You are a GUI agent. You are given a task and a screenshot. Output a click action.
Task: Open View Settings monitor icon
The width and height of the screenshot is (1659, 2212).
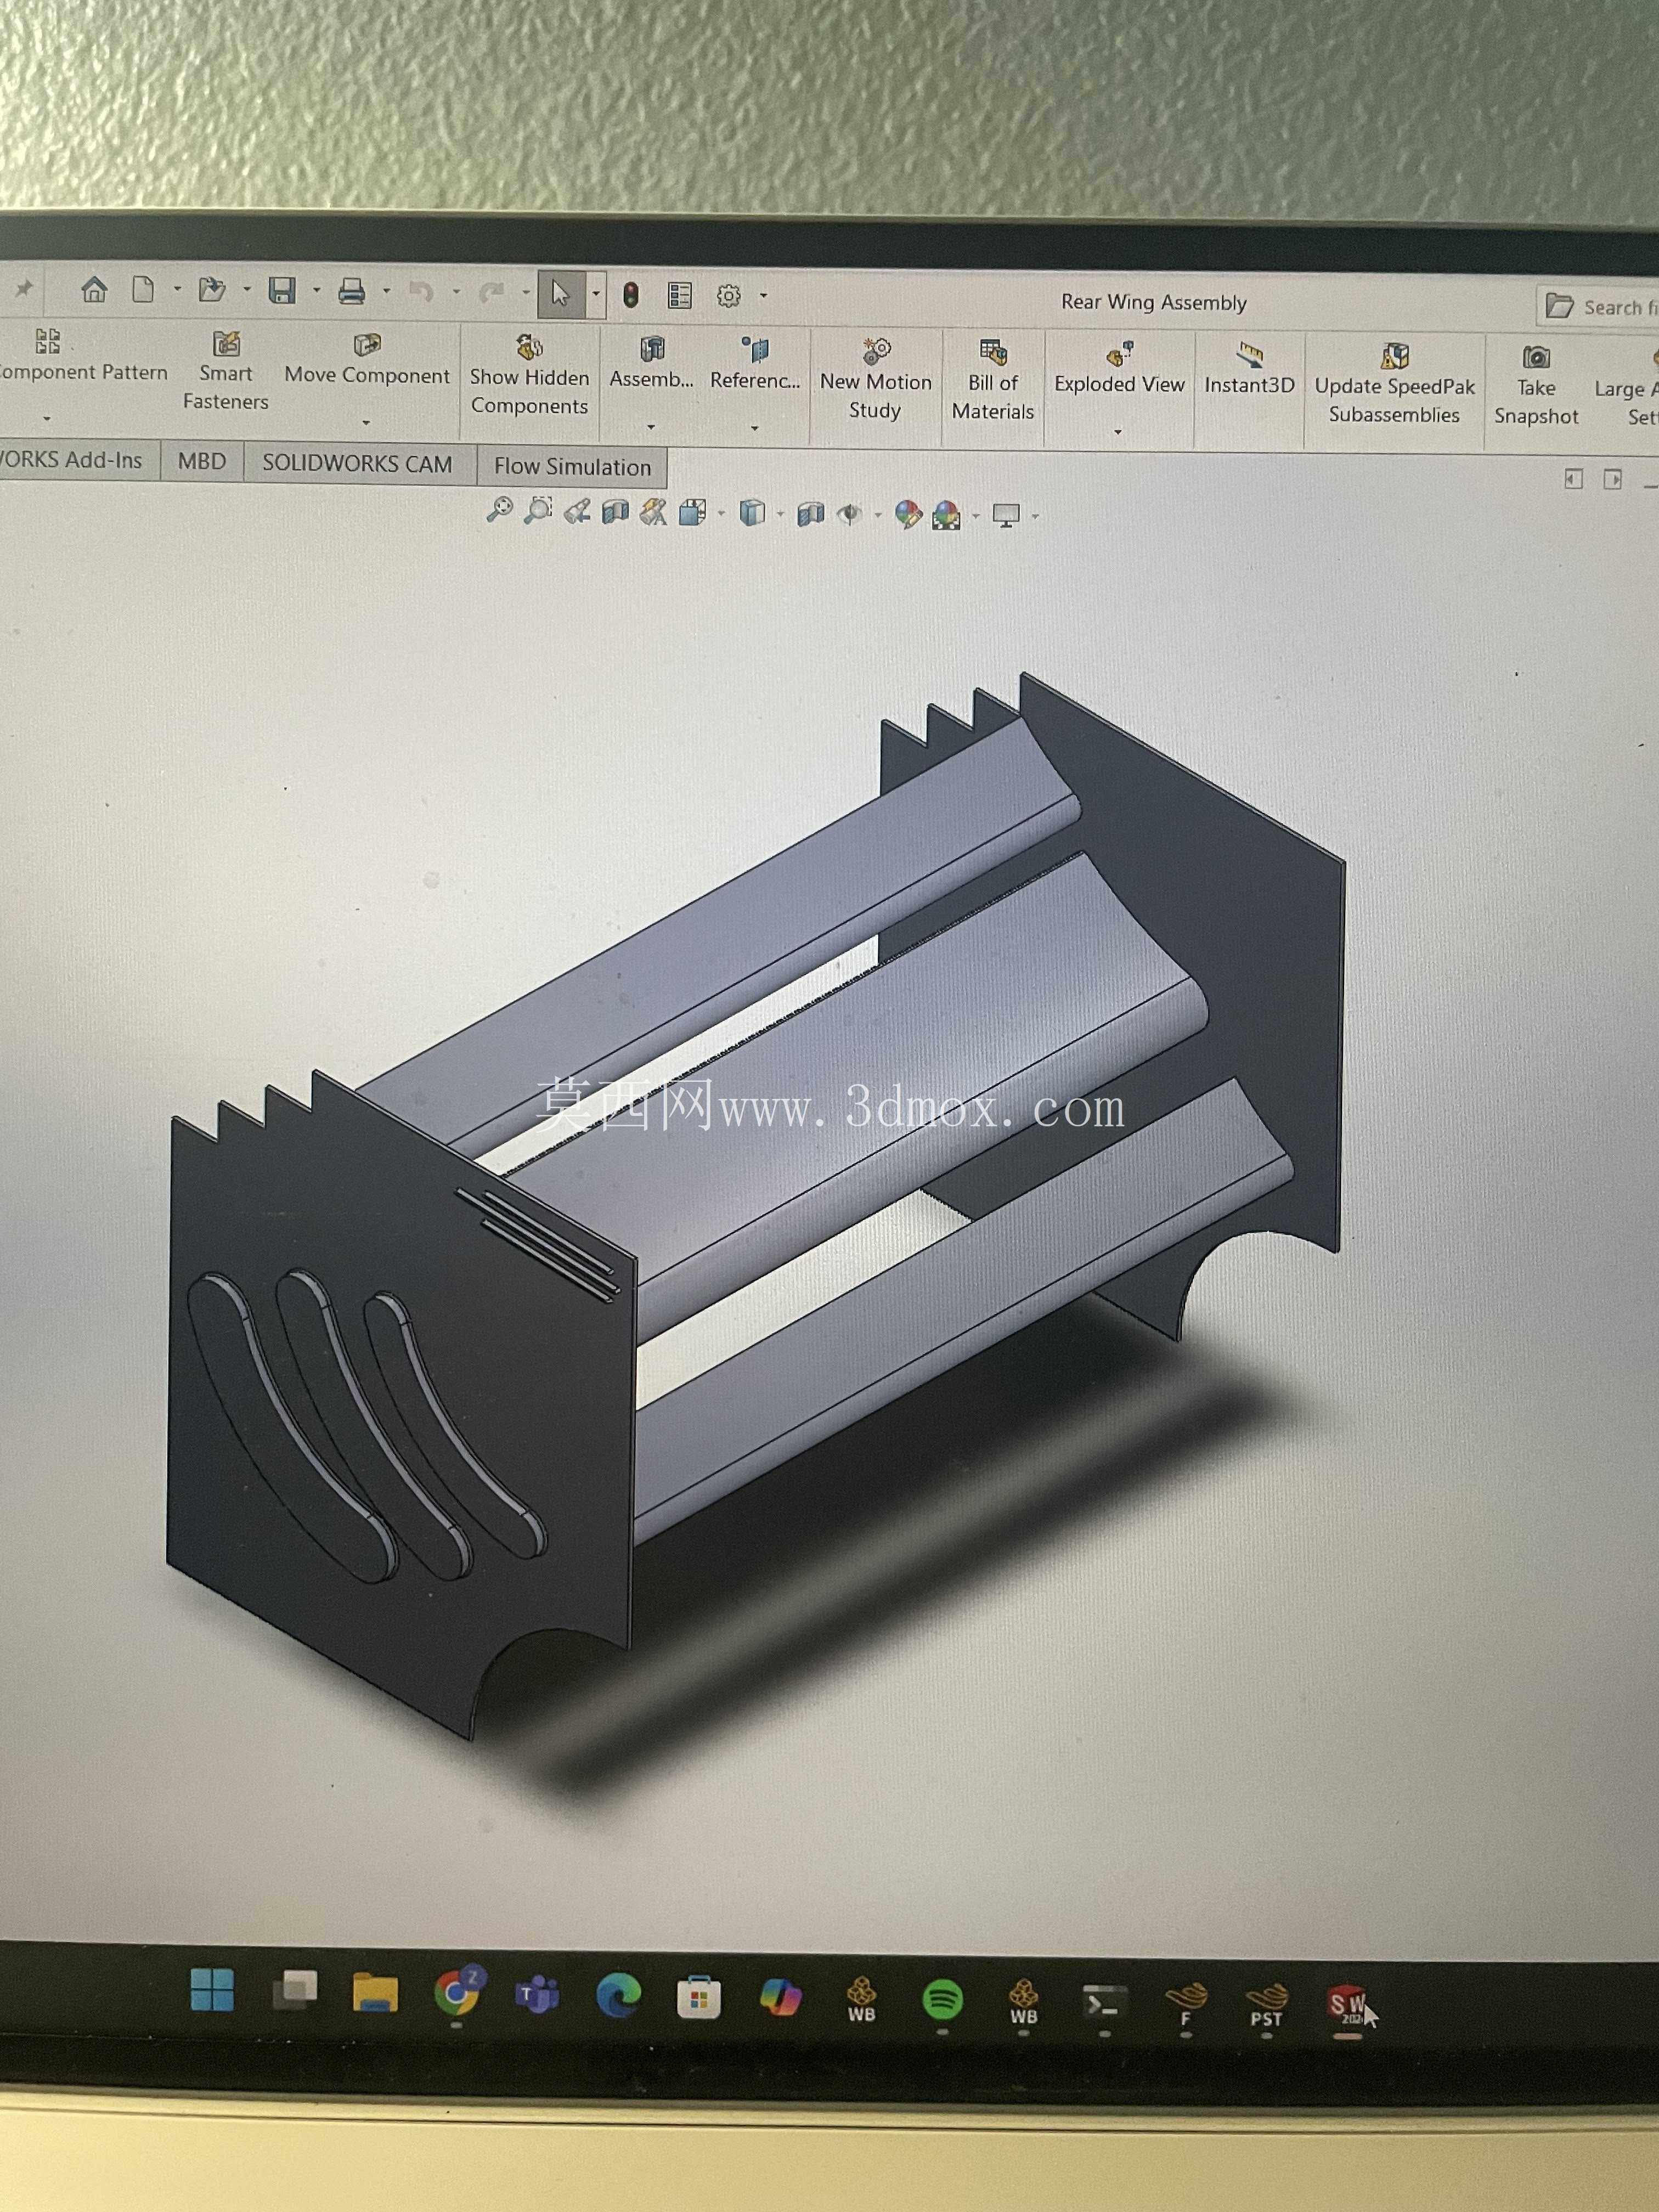pos(1006,516)
